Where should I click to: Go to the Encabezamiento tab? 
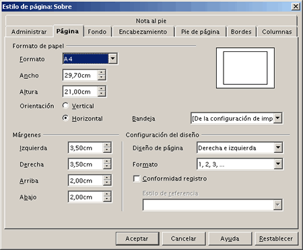pos(143,32)
